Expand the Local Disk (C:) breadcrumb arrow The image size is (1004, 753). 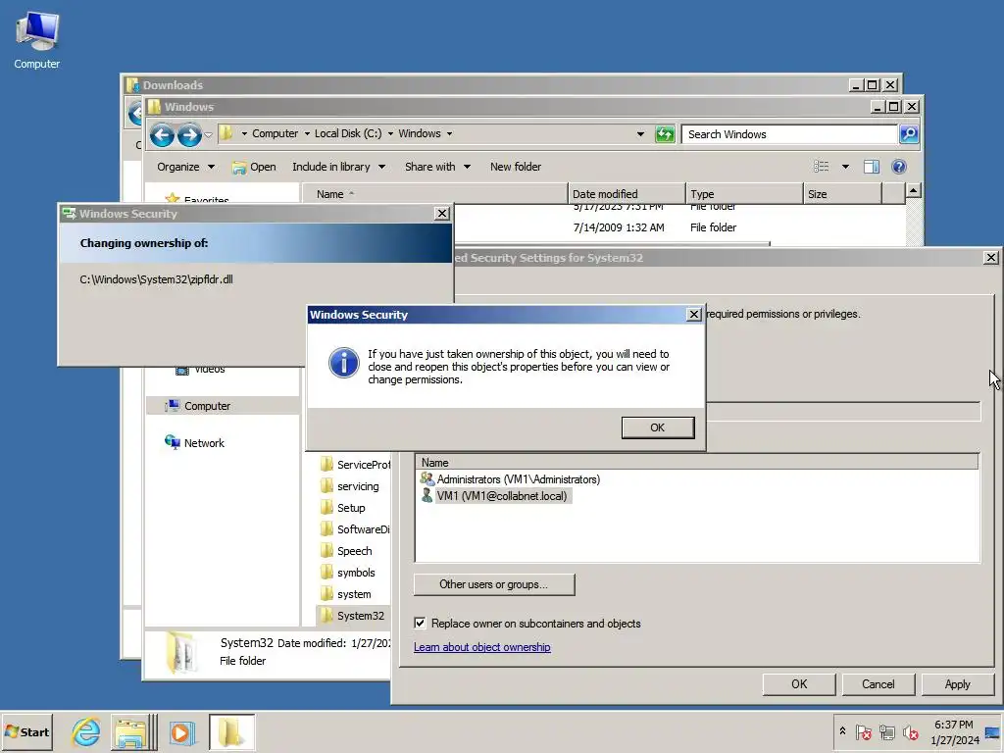click(390, 133)
